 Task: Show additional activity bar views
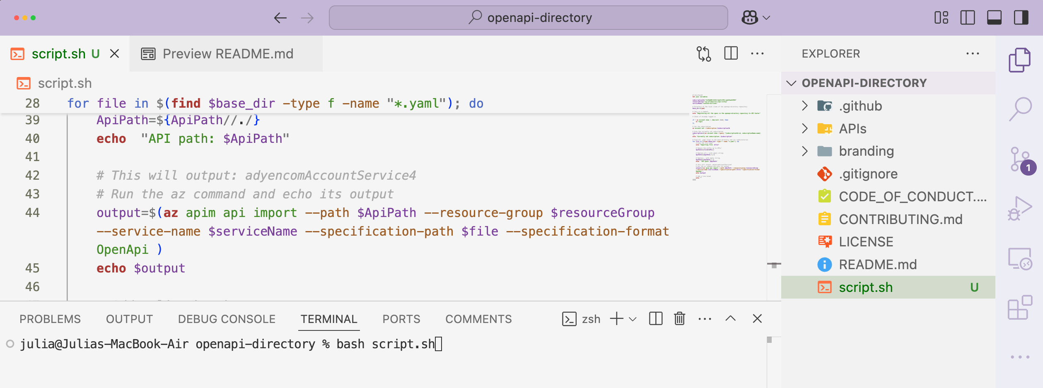1019,357
